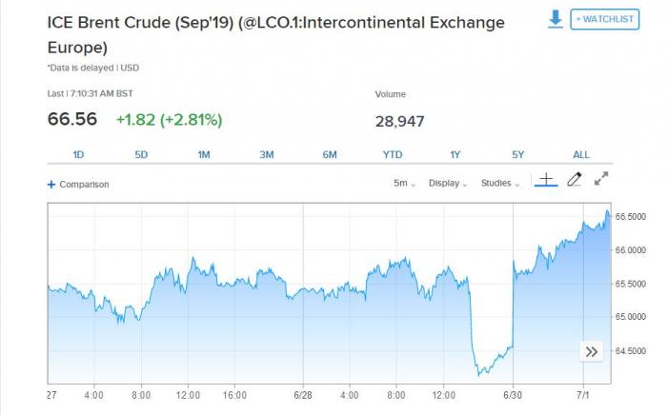Select the 5D time range
Viewport: 667px width, 415px height.
(x=141, y=154)
